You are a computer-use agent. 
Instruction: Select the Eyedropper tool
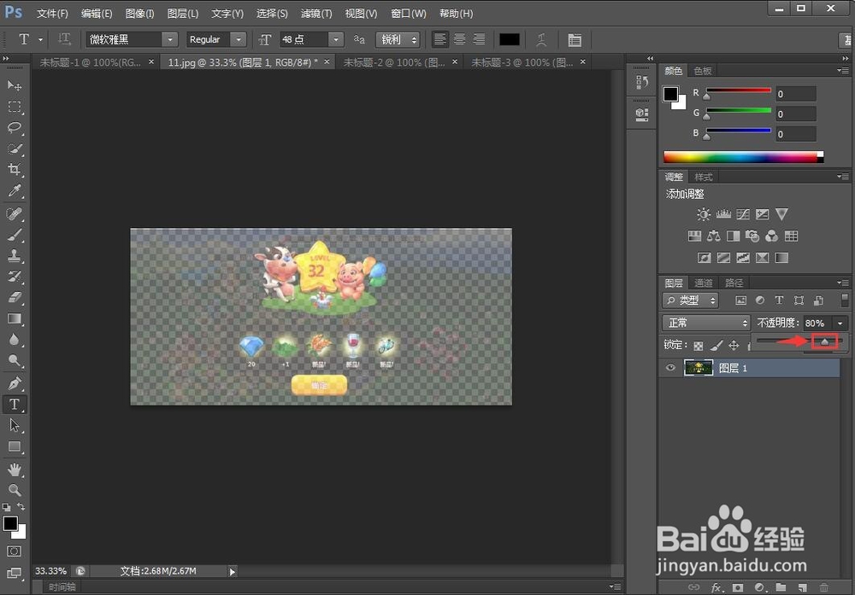(15, 190)
